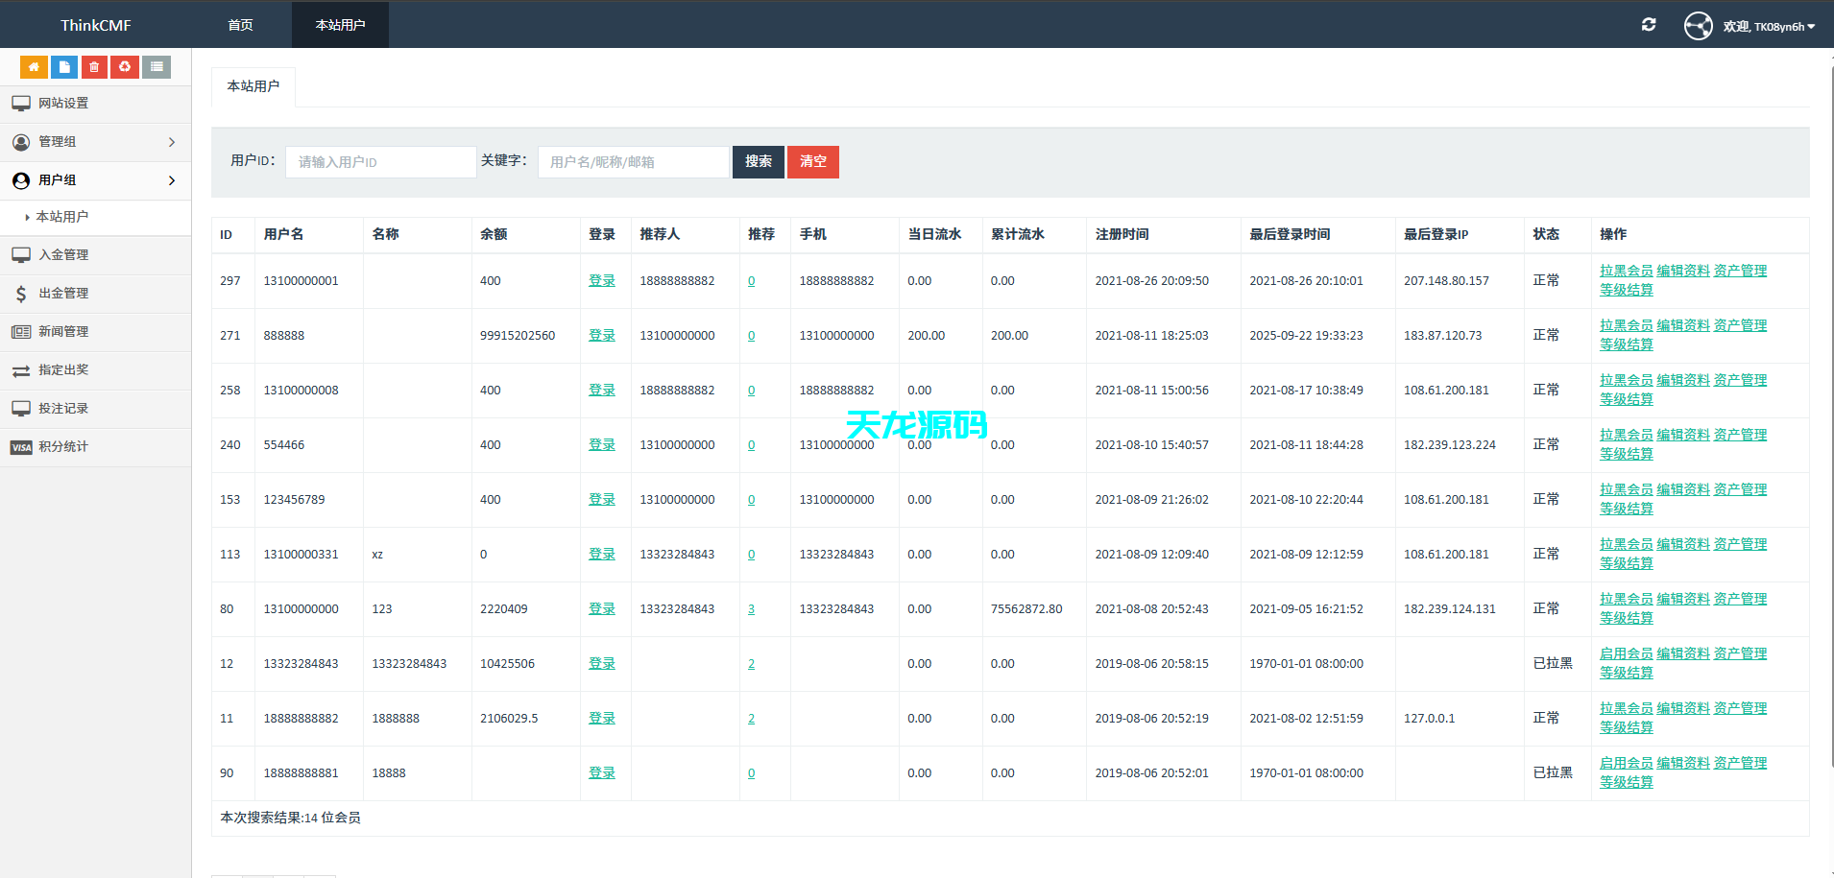
Task: Click 登录 link for user 888888
Action: pyautogui.click(x=601, y=336)
